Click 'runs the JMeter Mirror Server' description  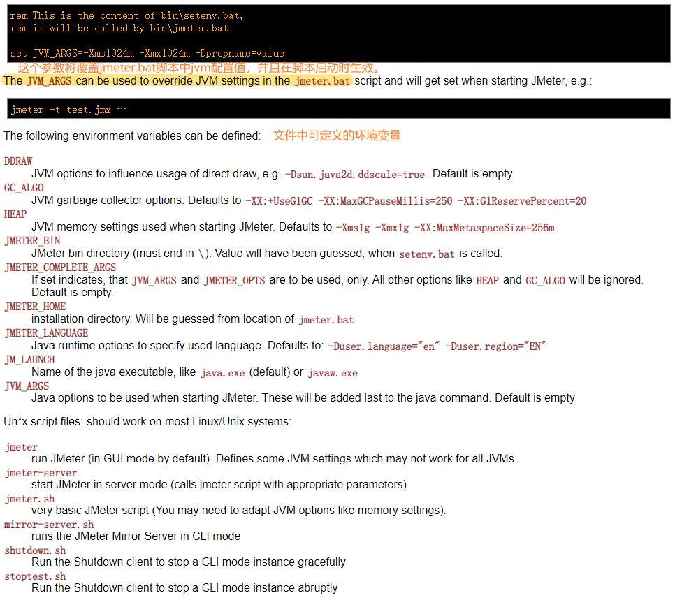(x=136, y=536)
